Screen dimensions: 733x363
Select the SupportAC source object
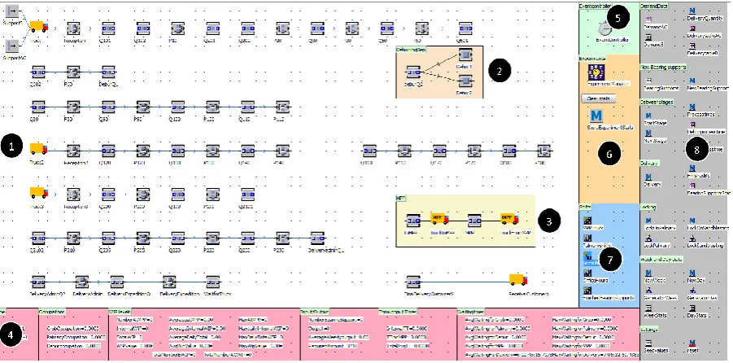tap(13, 46)
